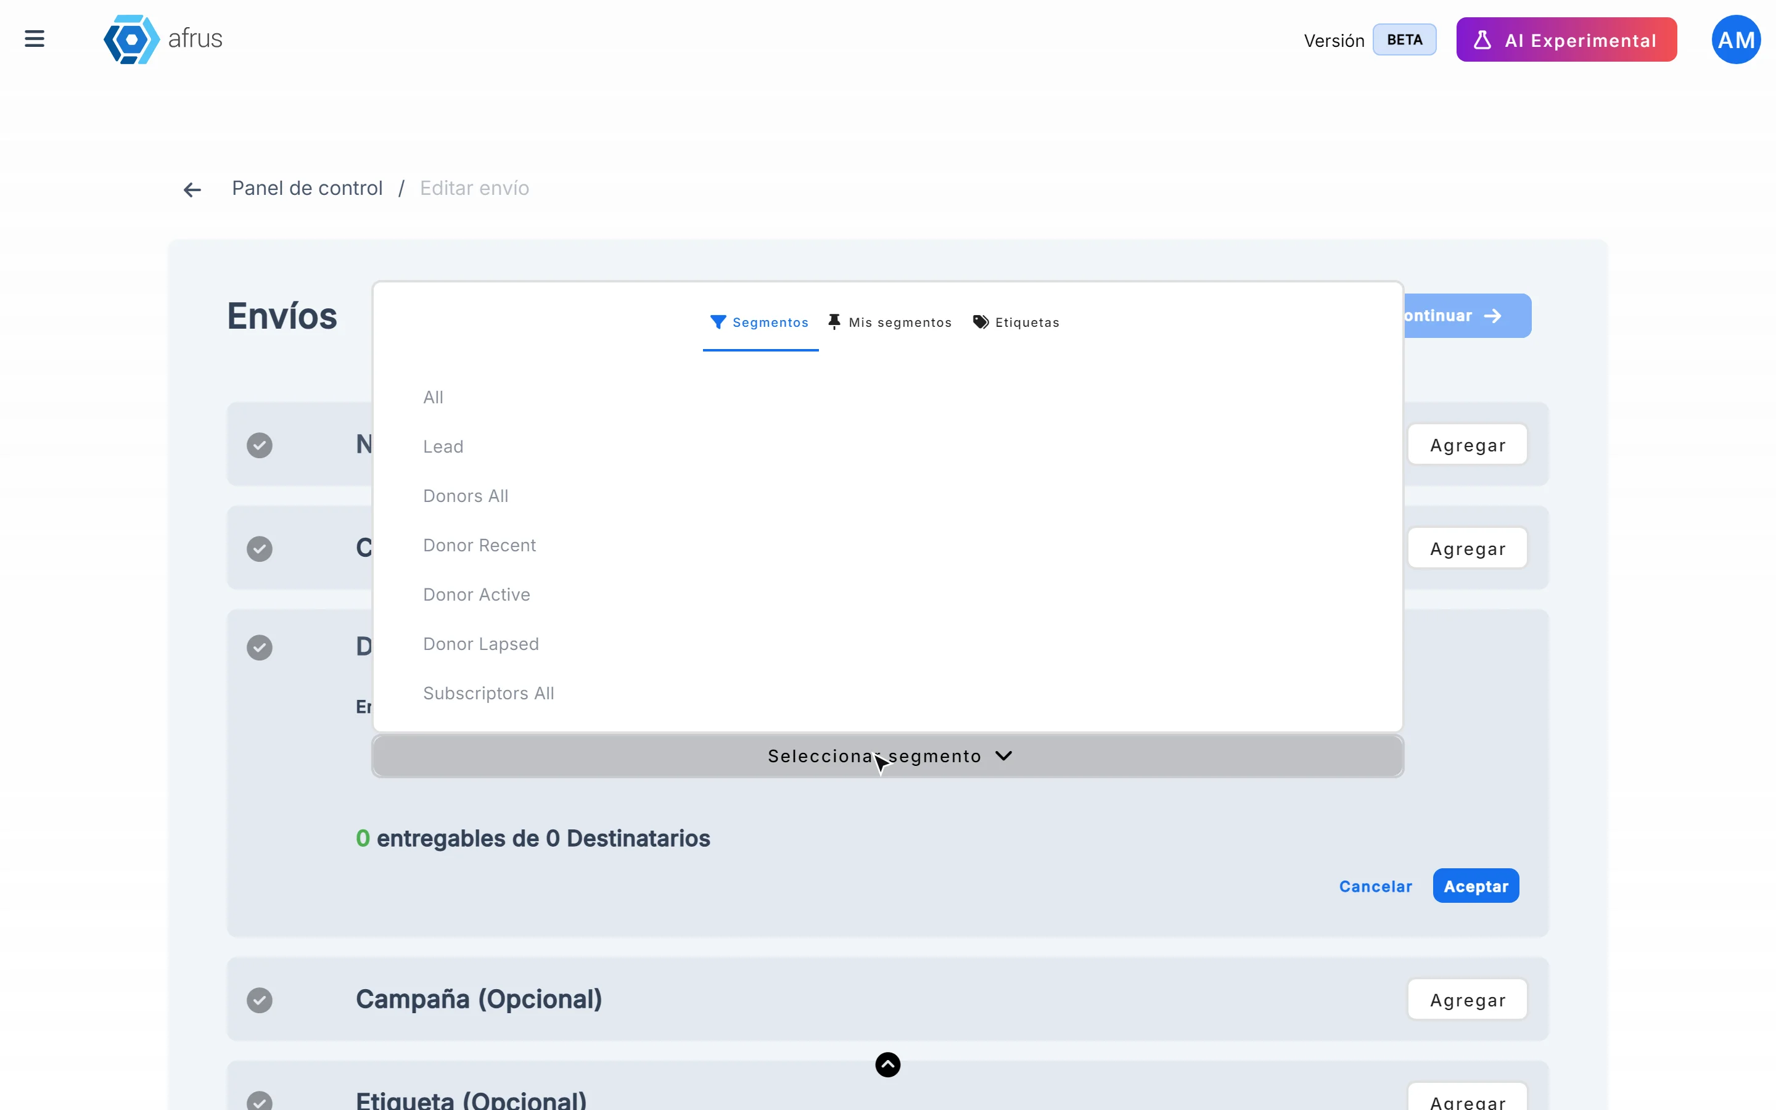
Task: Open the hamburger menu
Action: [x=35, y=39]
